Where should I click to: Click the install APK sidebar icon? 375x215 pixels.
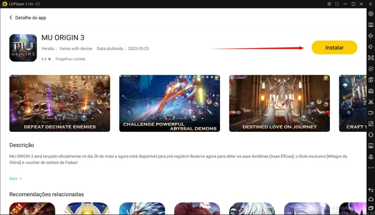pyautogui.click(x=371, y=91)
